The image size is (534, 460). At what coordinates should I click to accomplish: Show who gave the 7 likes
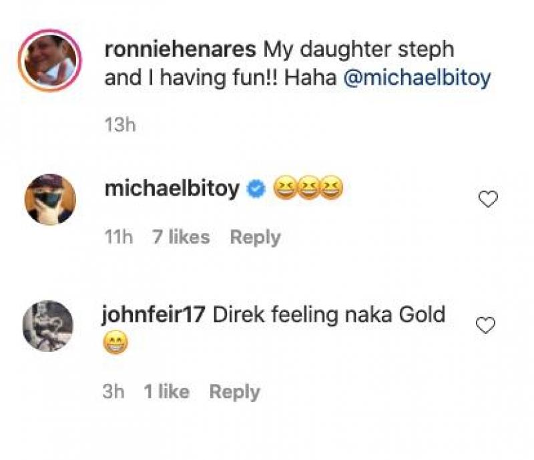click(x=180, y=237)
